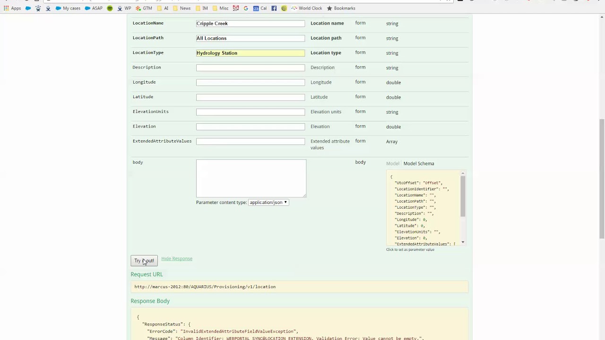Open the Google bookmark icon

246,8
